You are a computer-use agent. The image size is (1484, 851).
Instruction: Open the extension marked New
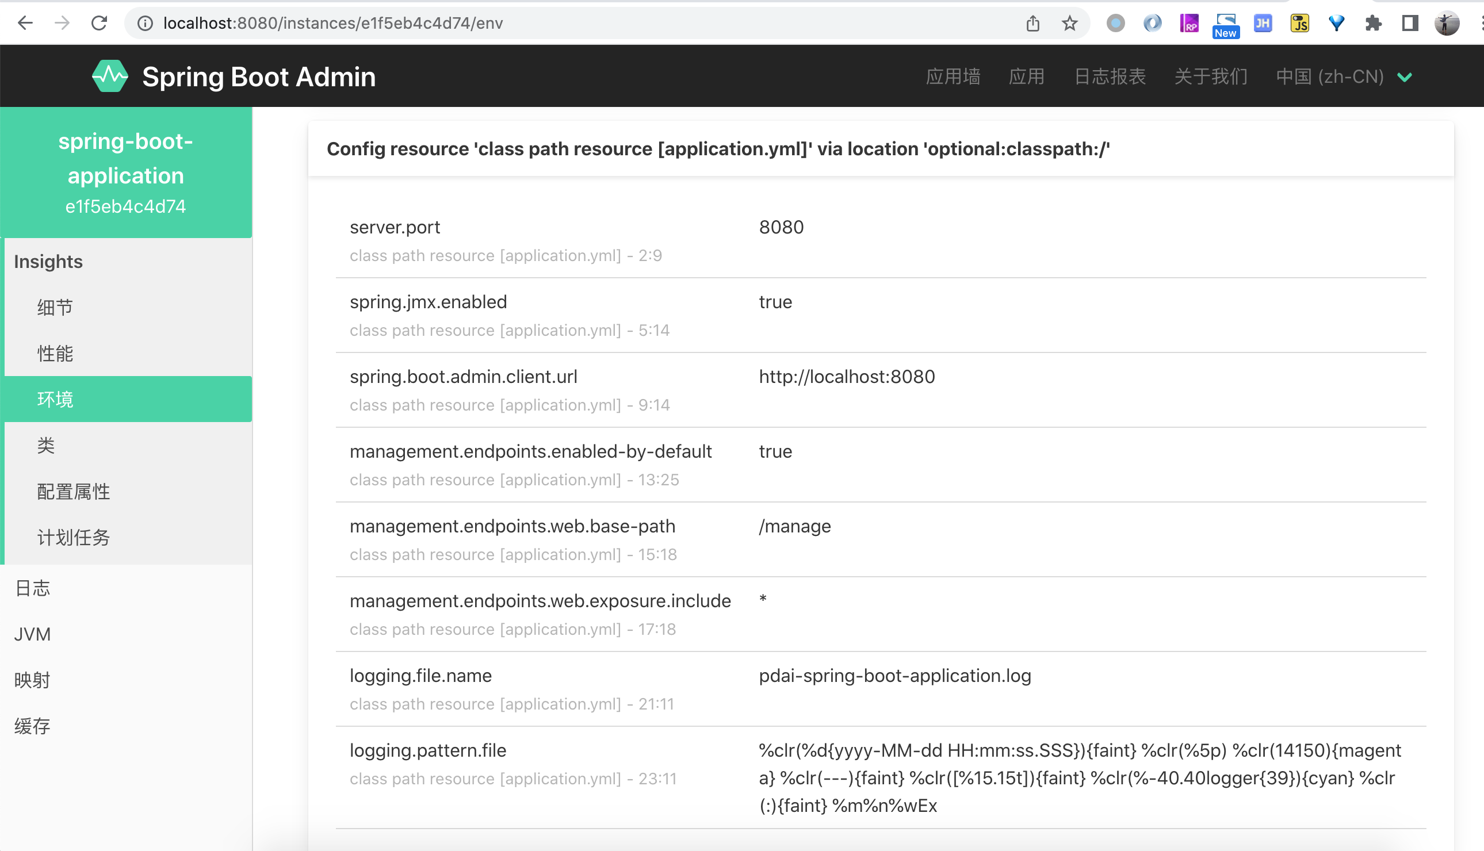[1226, 26]
